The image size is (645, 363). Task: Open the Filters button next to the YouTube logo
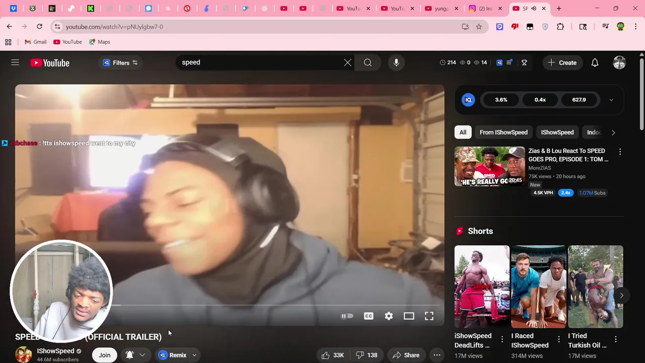pos(120,63)
